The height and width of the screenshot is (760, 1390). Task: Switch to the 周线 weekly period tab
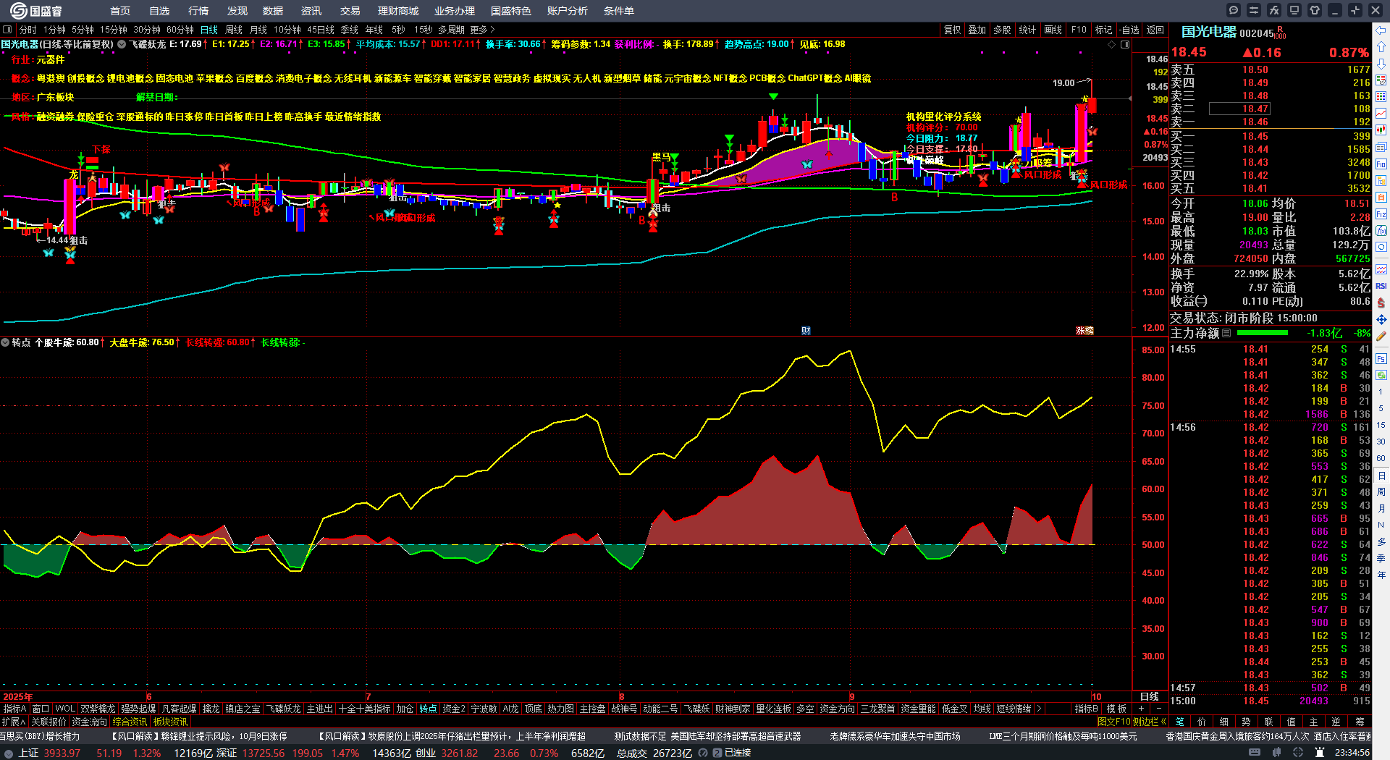pos(234,30)
